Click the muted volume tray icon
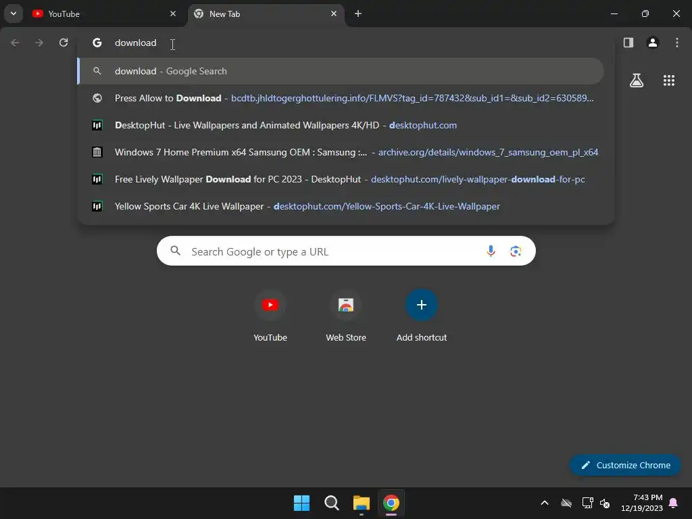This screenshot has height=519, width=692. coord(605,503)
